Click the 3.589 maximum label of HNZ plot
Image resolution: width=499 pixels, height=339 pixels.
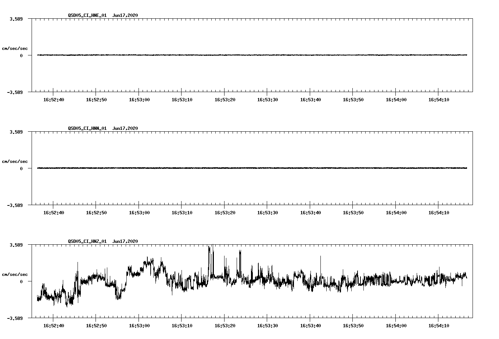[x=16, y=245]
